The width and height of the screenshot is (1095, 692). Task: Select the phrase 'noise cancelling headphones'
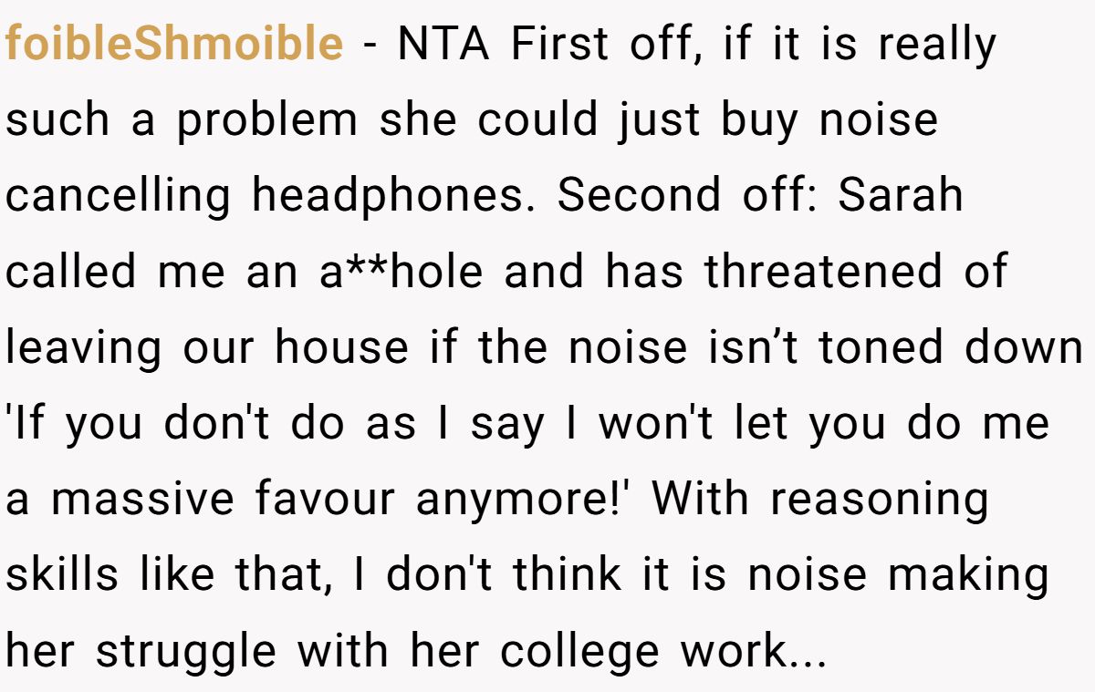point(472,157)
